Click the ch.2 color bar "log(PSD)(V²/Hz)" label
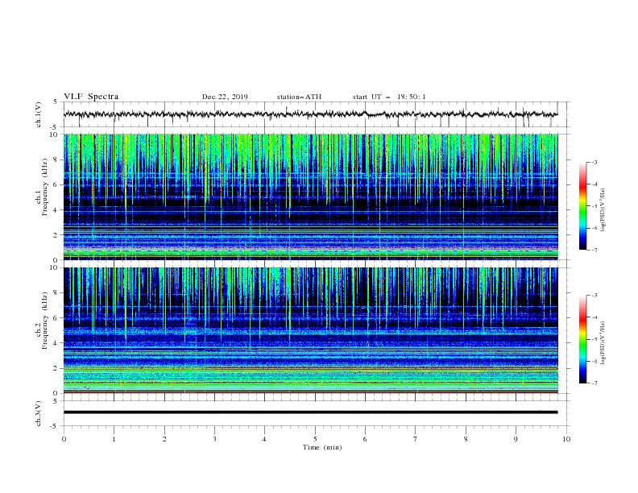The height and width of the screenshot is (493, 638). click(x=603, y=343)
